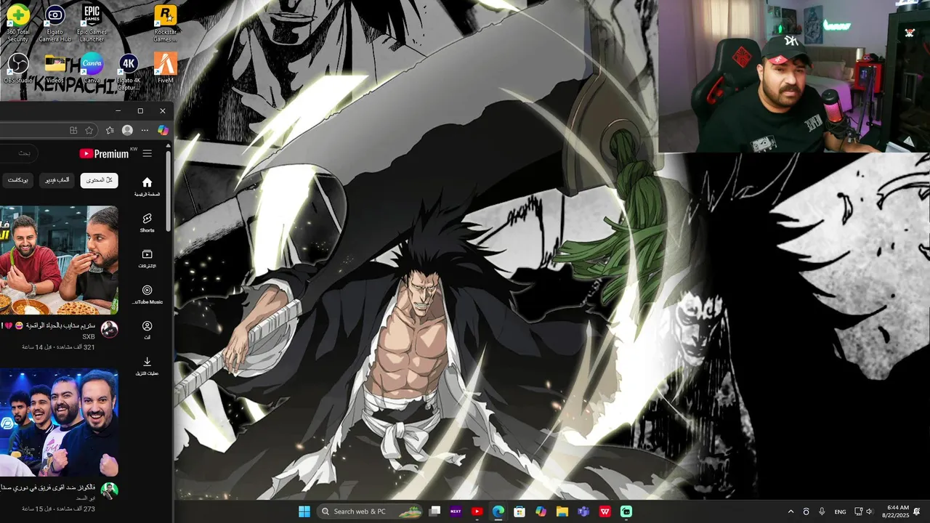Open the Windows Start menu
The image size is (930, 523).
coord(304,511)
